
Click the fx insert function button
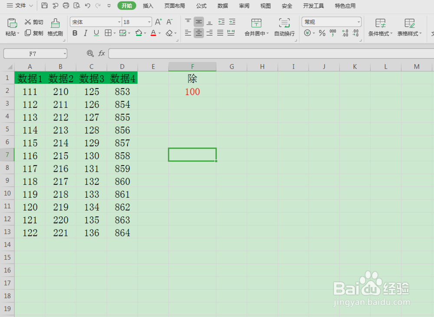[x=102, y=53]
